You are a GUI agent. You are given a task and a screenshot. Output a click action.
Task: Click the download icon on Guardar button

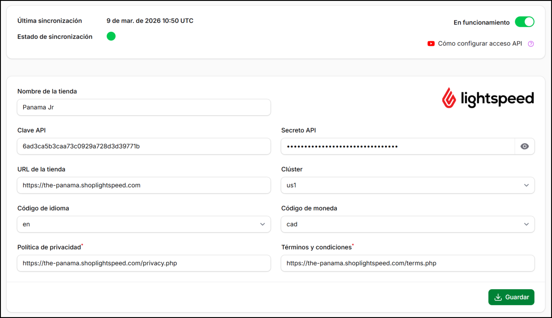tap(498, 297)
